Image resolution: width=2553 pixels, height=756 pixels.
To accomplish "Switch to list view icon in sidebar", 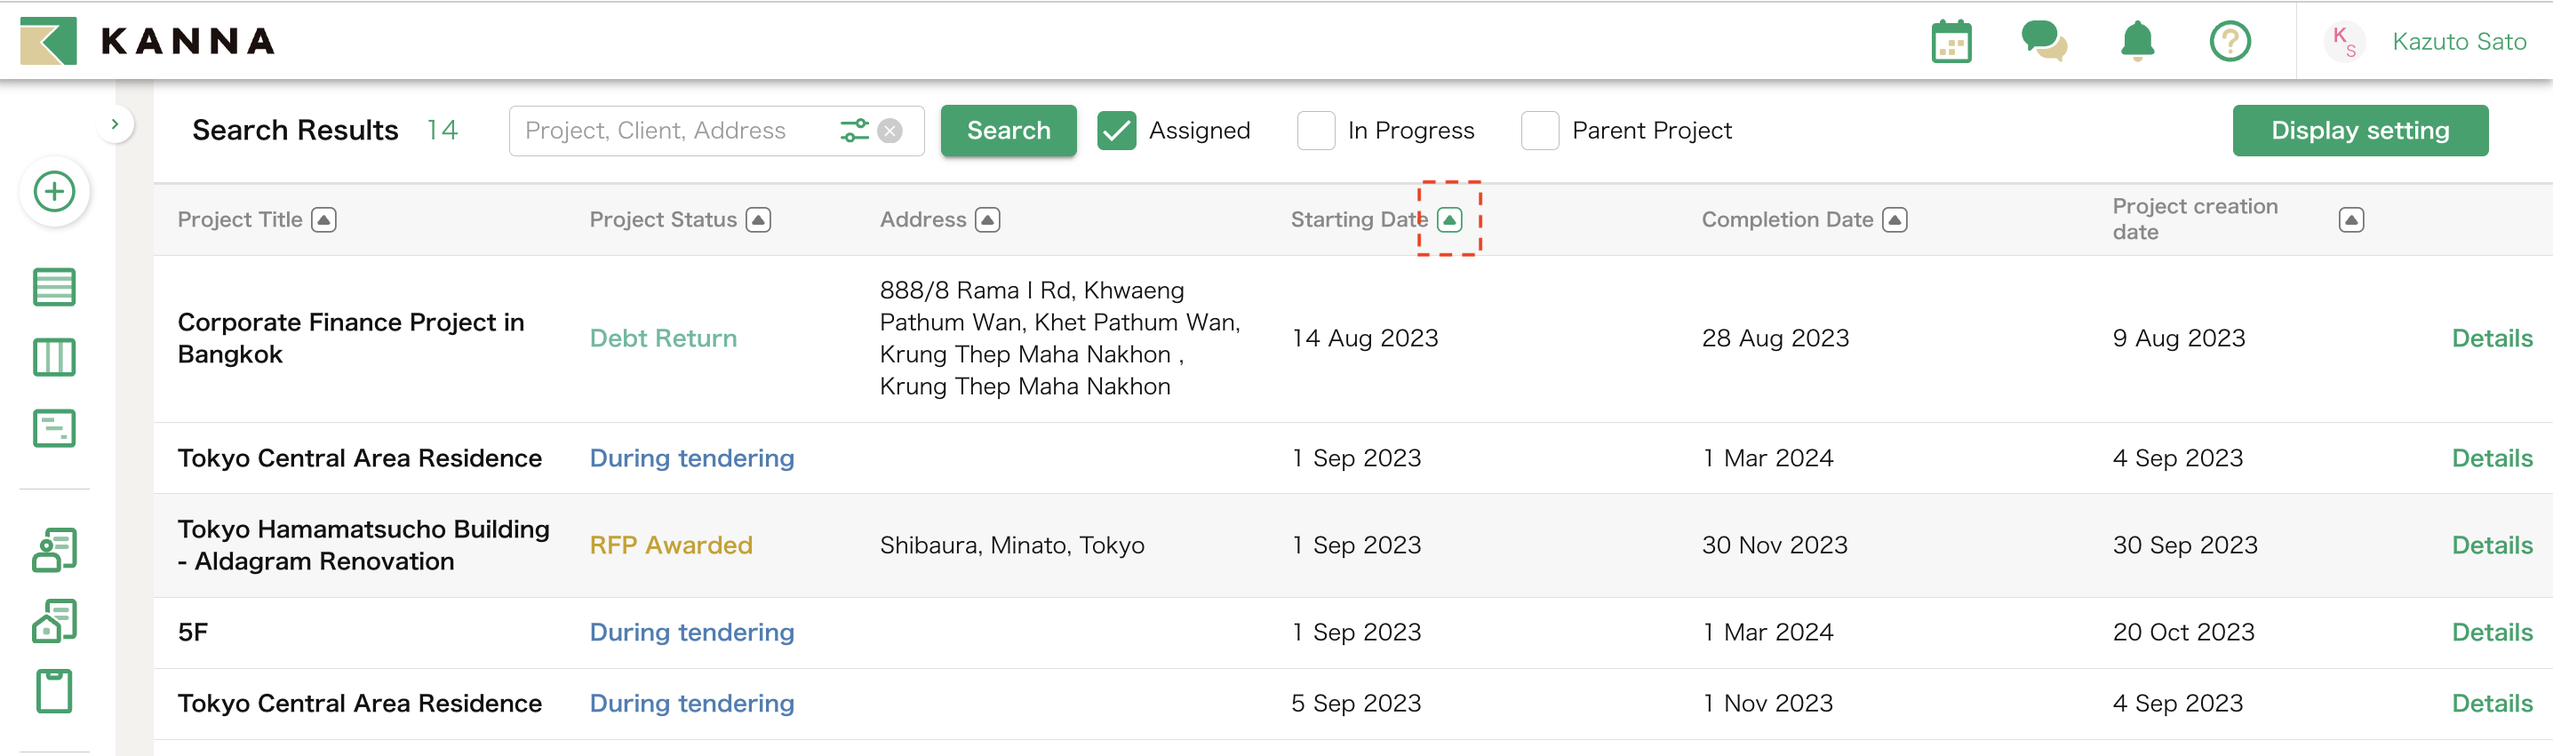I will point(54,287).
